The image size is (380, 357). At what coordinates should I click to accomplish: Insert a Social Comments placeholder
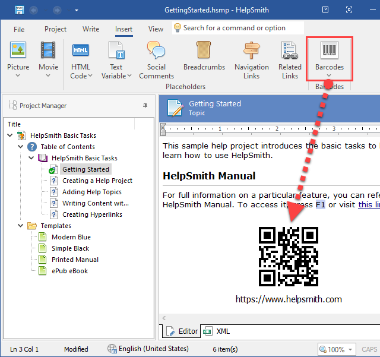click(x=156, y=60)
